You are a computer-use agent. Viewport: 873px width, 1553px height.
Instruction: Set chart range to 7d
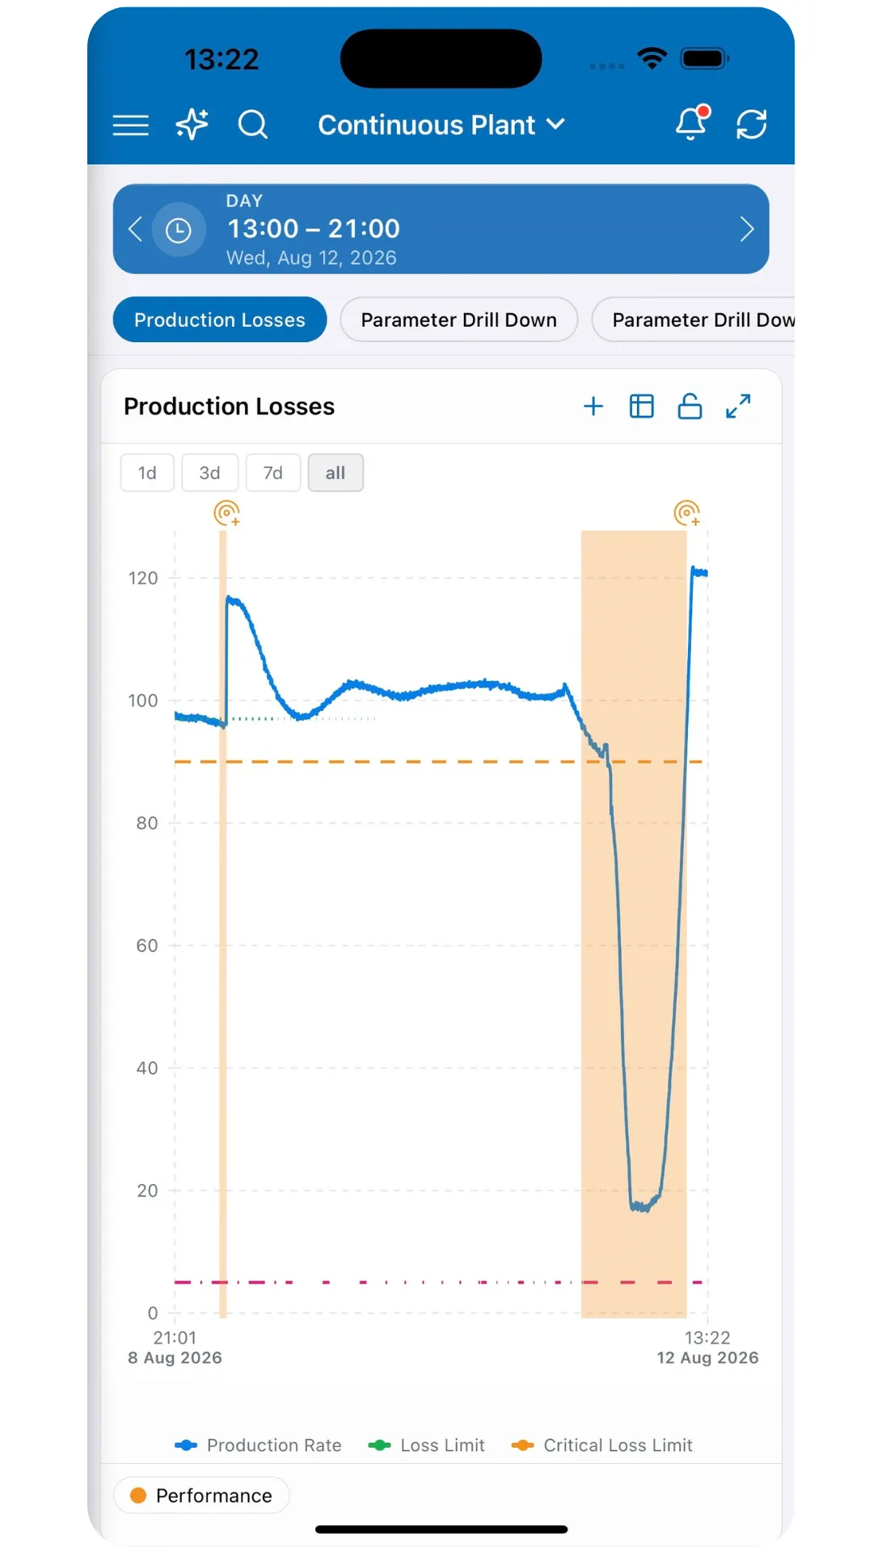pyautogui.click(x=273, y=472)
